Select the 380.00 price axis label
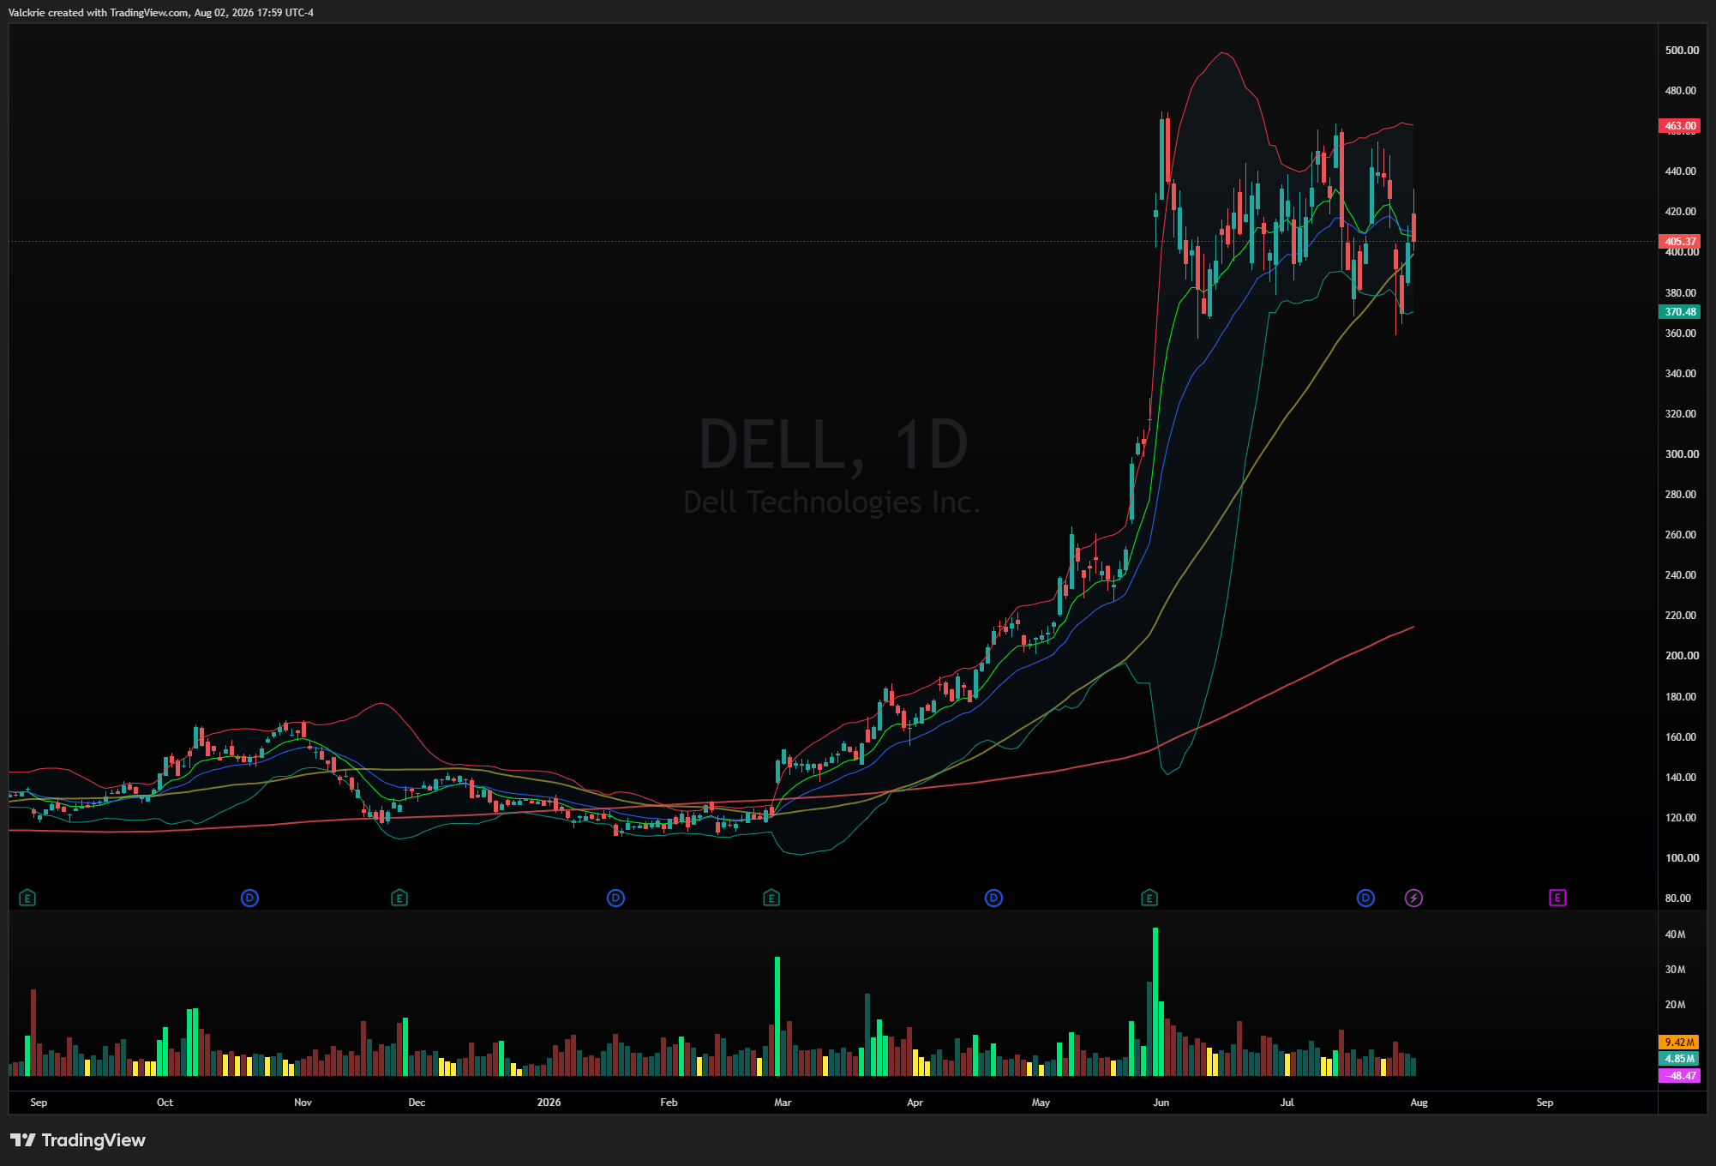The image size is (1716, 1166). [1681, 293]
